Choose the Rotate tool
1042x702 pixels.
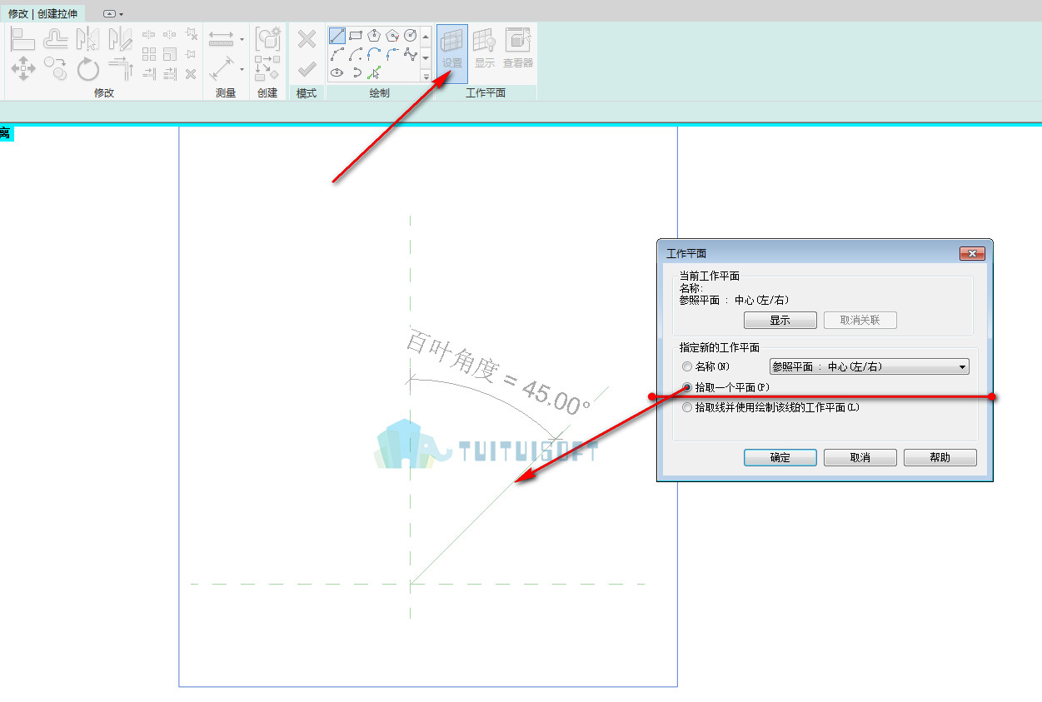click(88, 69)
